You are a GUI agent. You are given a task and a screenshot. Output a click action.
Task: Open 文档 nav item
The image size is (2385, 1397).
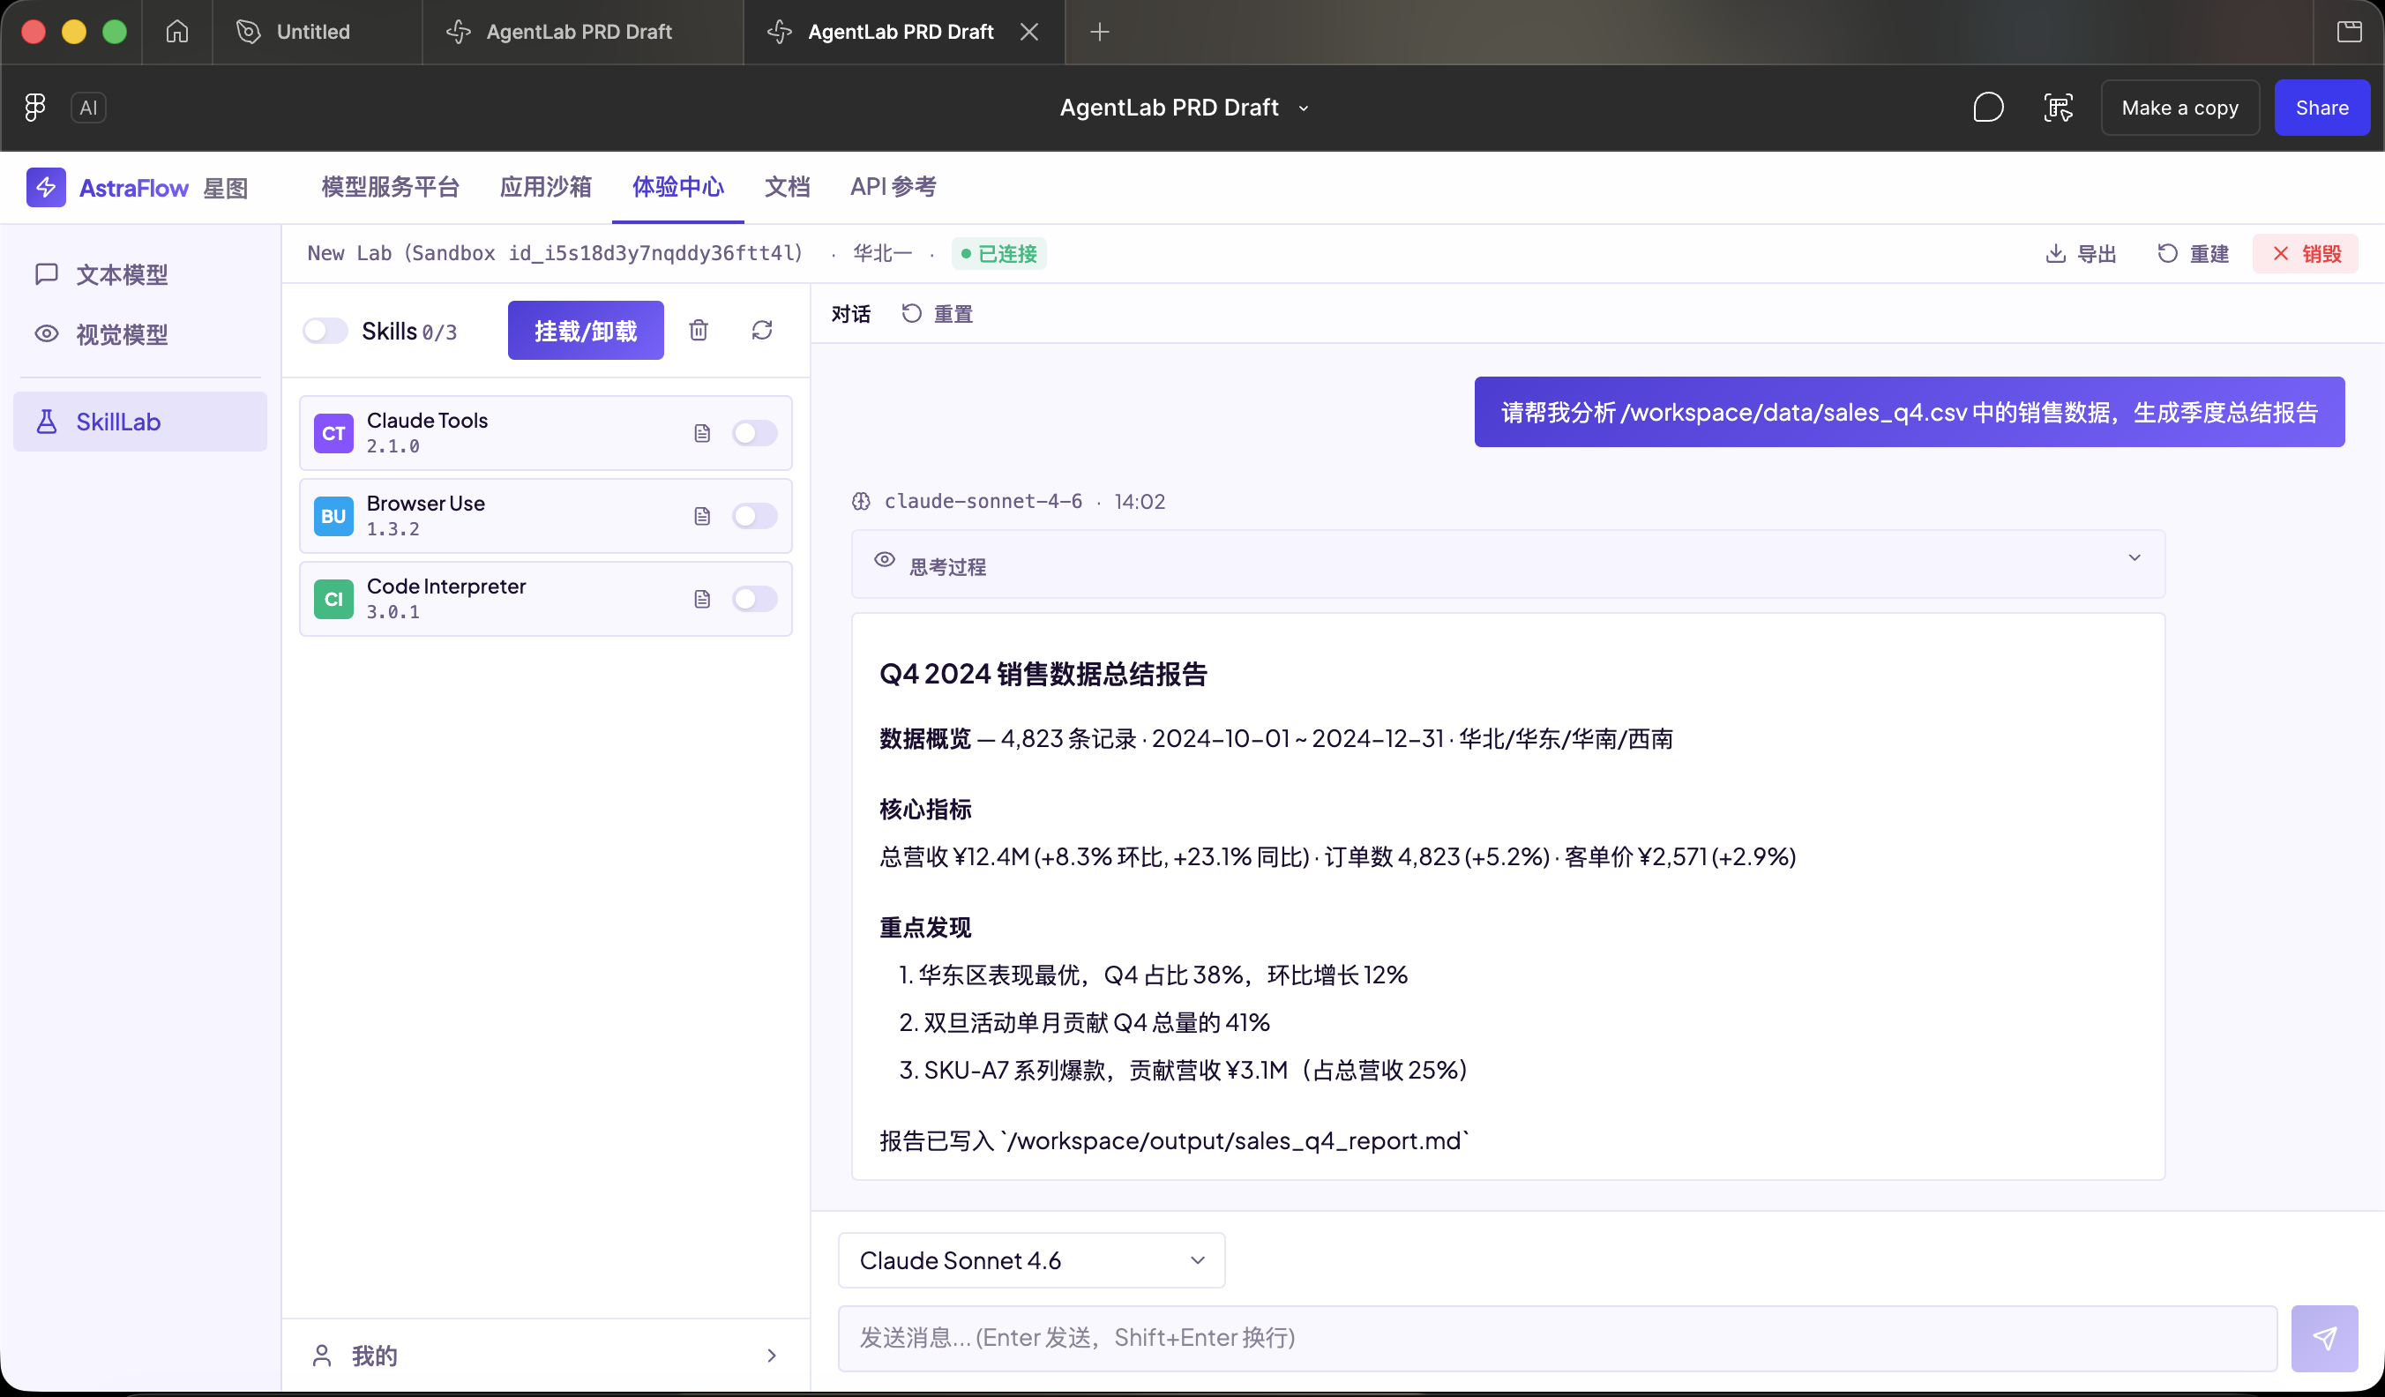788,187
